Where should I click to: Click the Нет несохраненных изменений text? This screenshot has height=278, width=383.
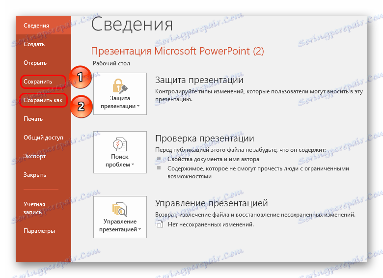211,224
